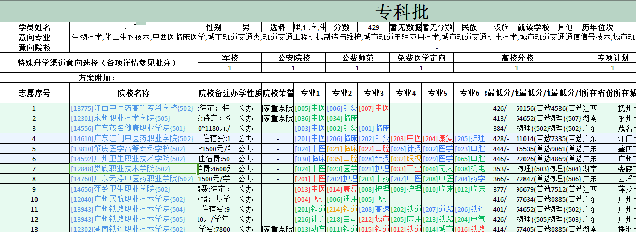Viewport: 636px width, 232px height.
Task: Click the 萍乡卫生职业学院 school cell
Action: click(134, 189)
